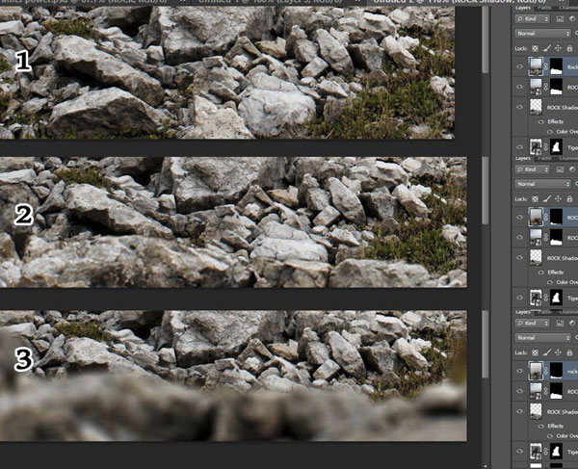Switch to Paths tab beside image 2
The width and height of the screenshot is (578, 469).
point(545,159)
